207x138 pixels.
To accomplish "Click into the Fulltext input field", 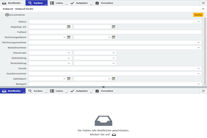I will point(115,32).
